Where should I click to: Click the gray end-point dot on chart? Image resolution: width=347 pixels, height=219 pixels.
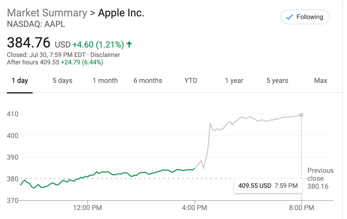[x=301, y=115]
